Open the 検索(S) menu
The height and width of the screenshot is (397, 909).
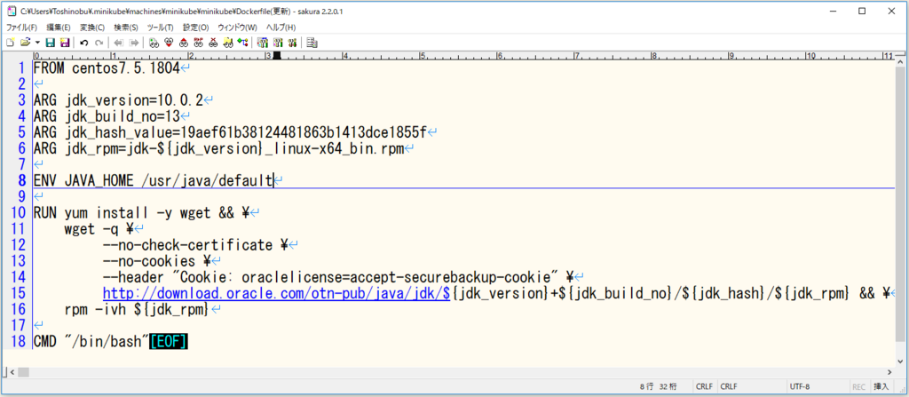coord(126,28)
